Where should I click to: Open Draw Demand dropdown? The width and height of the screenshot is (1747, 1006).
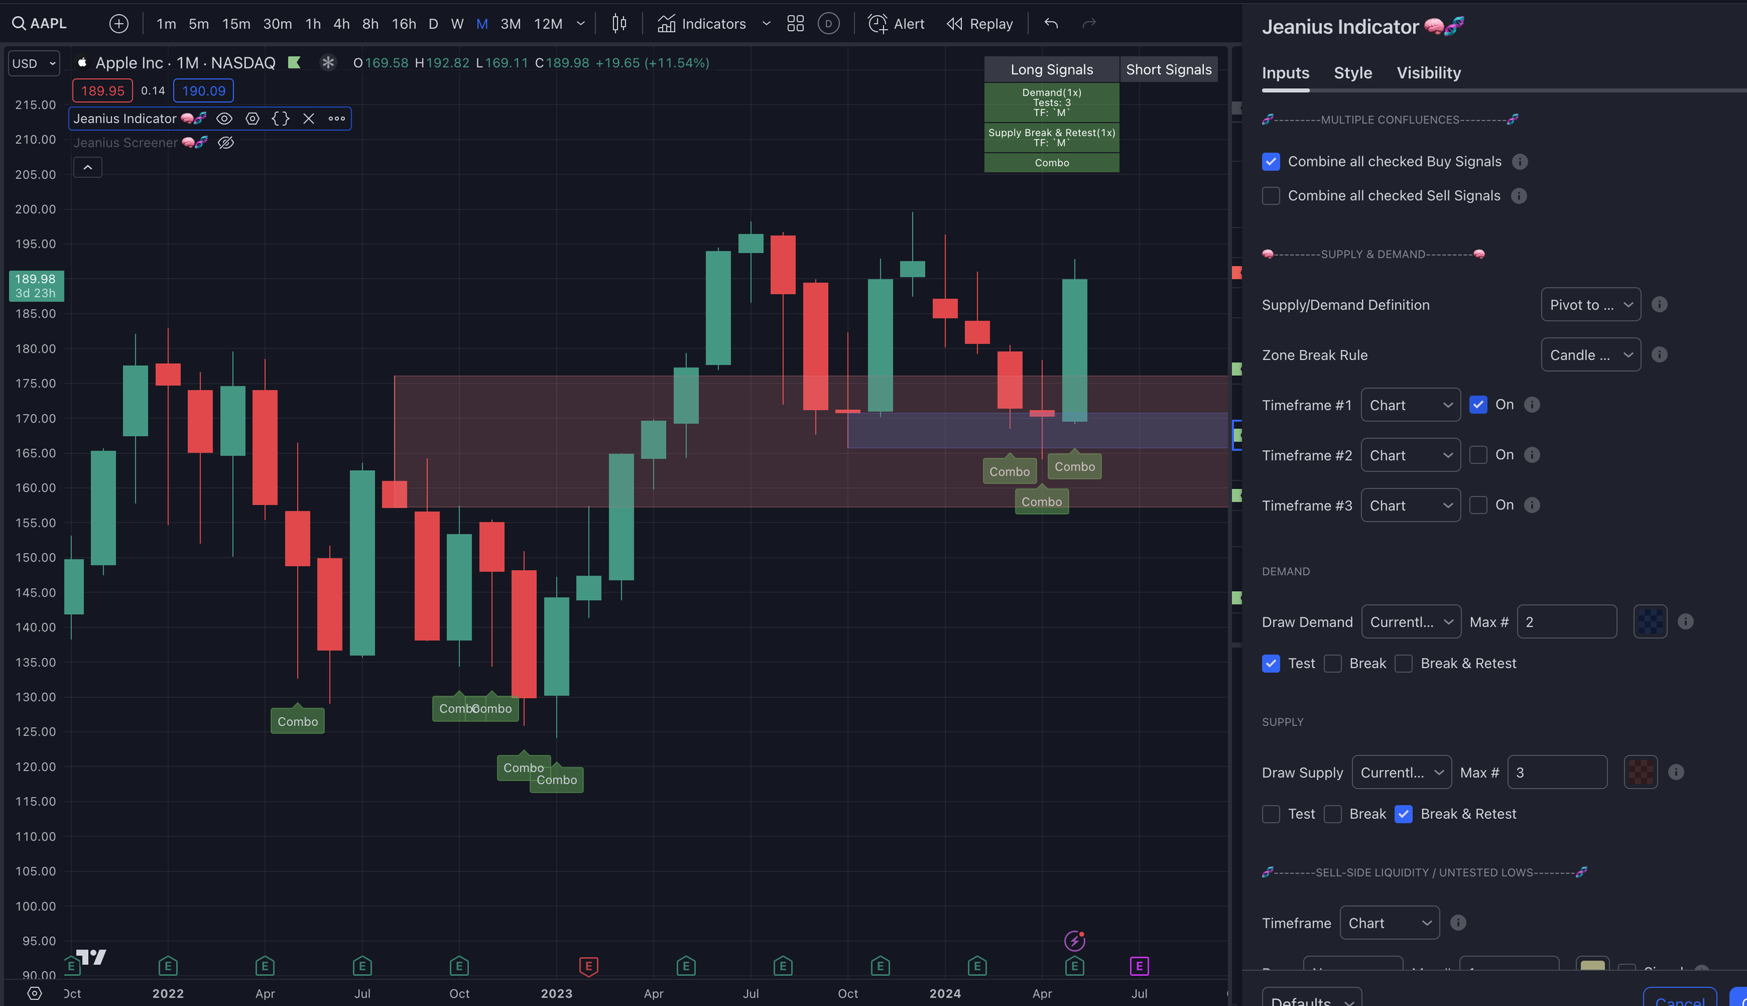tap(1411, 622)
